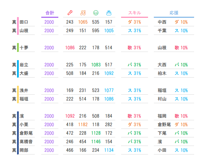Click the blue 1134 value in 岡部 row
Image resolution: width=205 pixels, height=163 pixels.
[x=109, y=150]
